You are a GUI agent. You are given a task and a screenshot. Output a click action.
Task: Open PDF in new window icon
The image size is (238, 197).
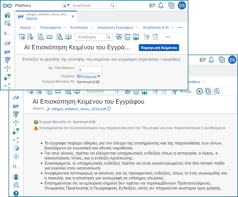coord(109,109)
